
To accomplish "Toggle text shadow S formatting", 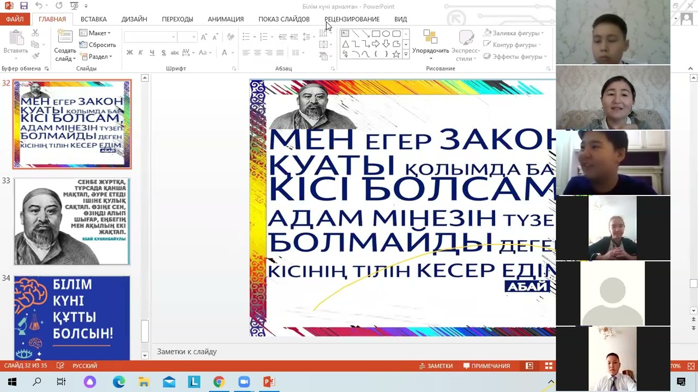I will [x=163, y=53].
